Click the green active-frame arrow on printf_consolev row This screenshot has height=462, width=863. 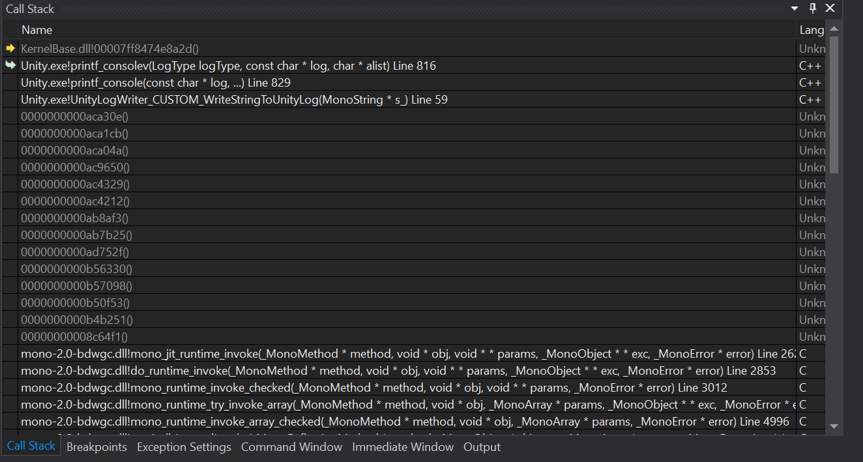10,65
